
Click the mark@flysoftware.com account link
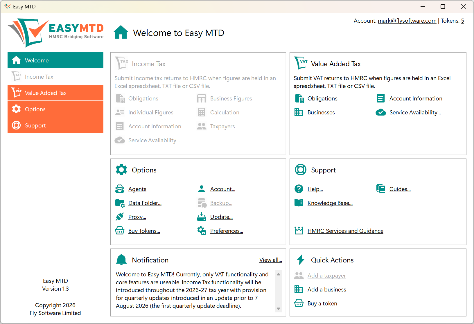coord(407,21)
